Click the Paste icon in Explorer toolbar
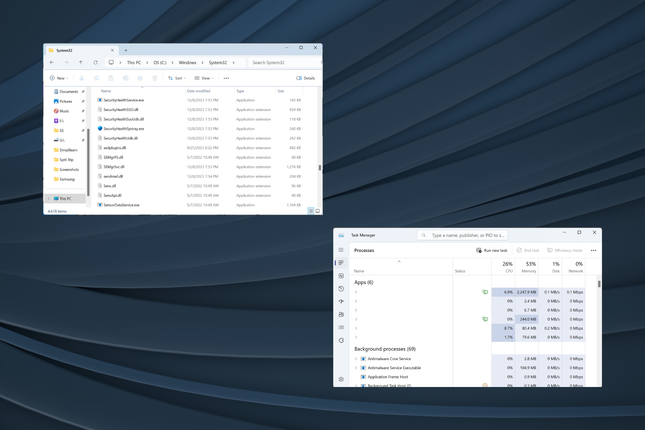645x430 pixels. pos(111,78)
